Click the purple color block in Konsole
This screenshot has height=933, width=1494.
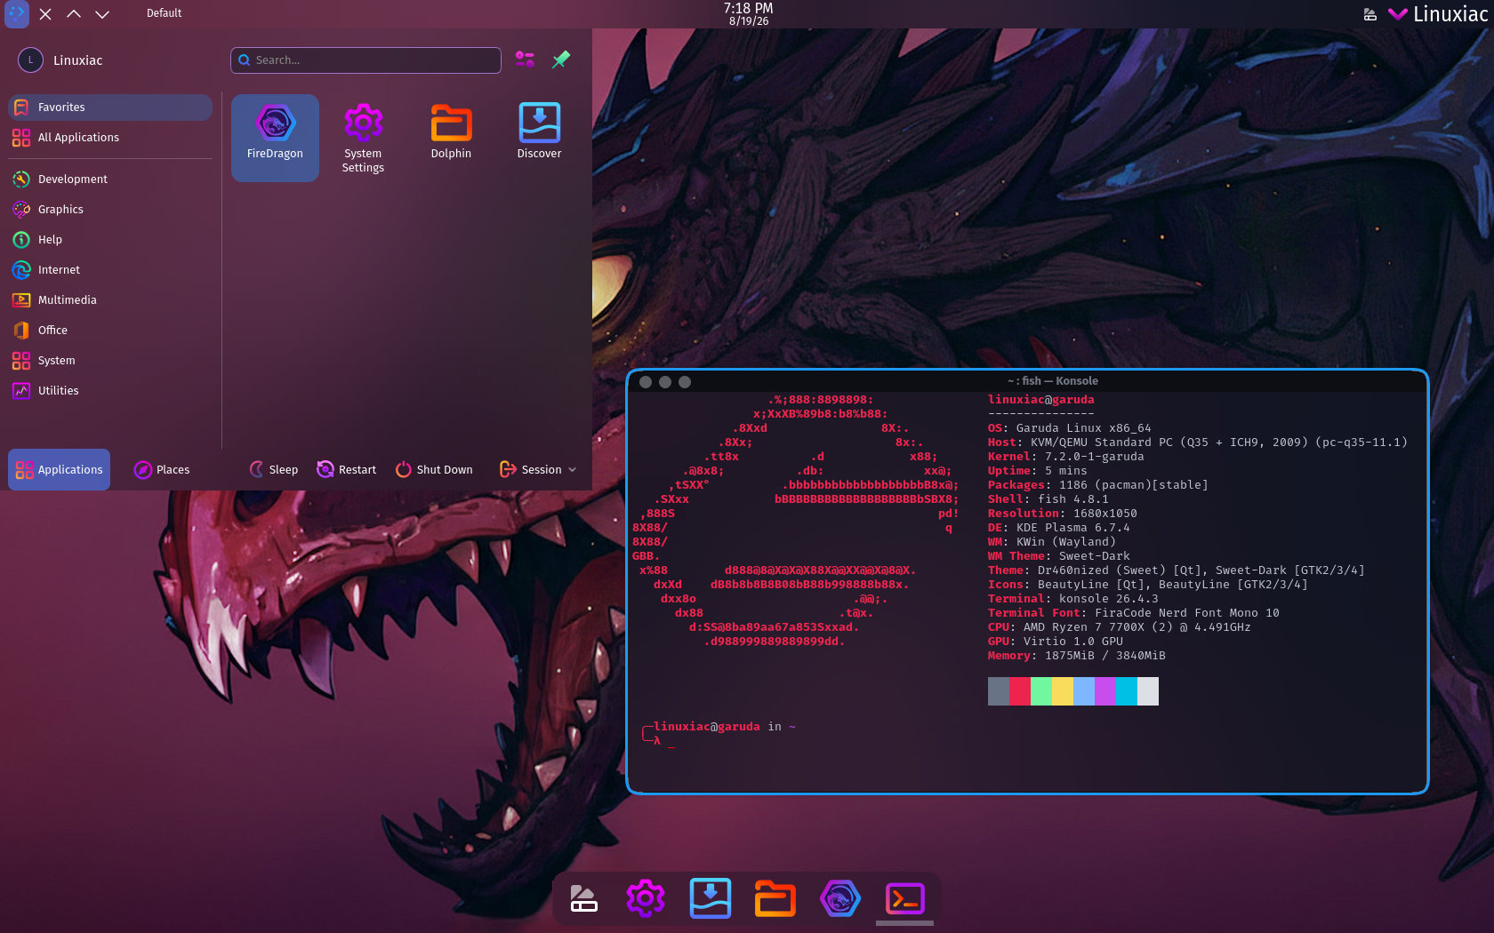(1105, 691)
